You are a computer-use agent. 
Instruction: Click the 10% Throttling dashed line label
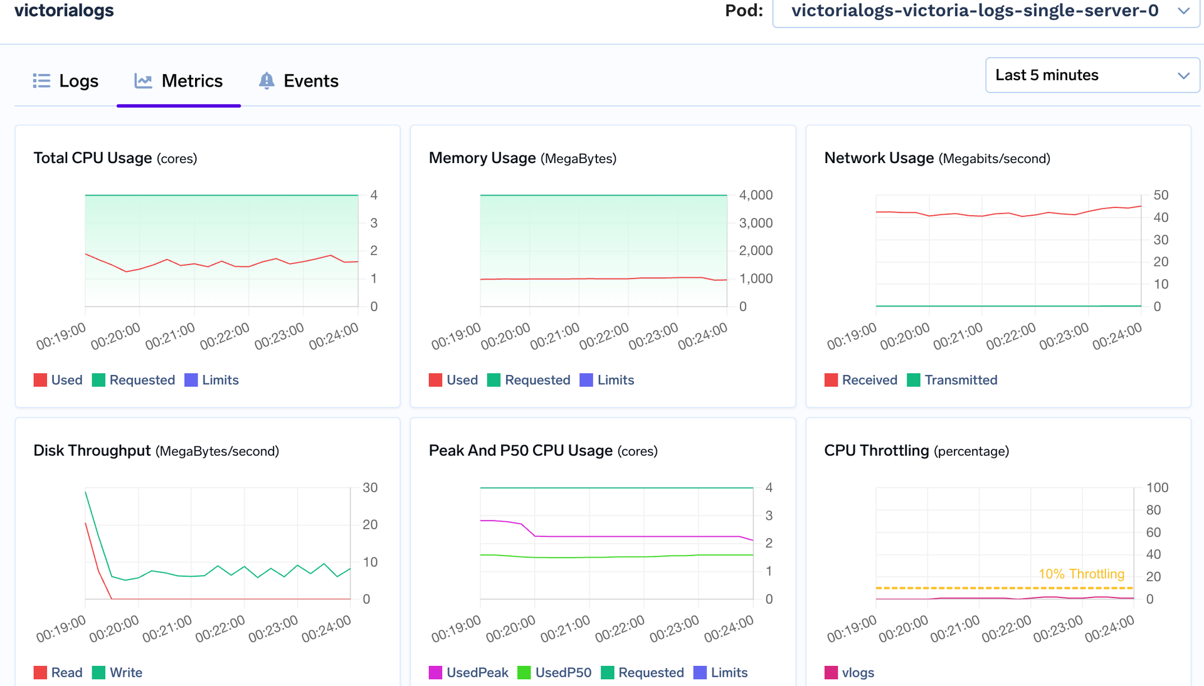(x=1080, y=573)
